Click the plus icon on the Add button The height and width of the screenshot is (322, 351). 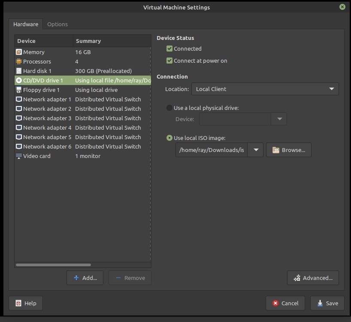point(76,278)
